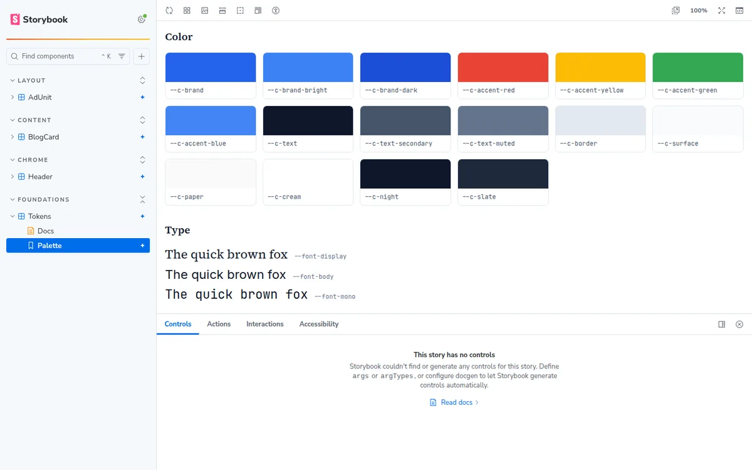Click the Storybook logo
The height and width of the screenshot is (470, 752).
[x=39, y=19]
